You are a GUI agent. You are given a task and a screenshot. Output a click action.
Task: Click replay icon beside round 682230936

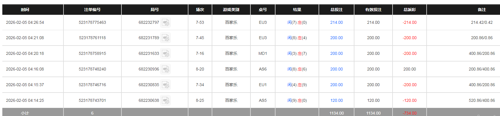(x=165, y=69)
